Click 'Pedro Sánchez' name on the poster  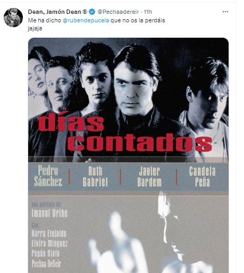[x=48, y=176]
